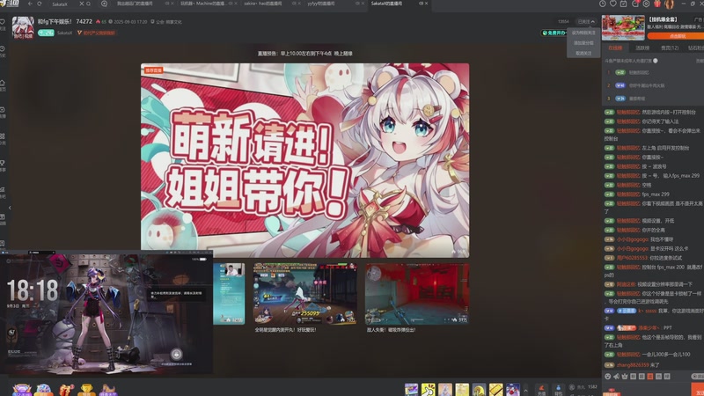Image resolution: width=704 pixels, height=396 pixels.
Task: Clear the SakataX search text
Action: coord(81,4)
